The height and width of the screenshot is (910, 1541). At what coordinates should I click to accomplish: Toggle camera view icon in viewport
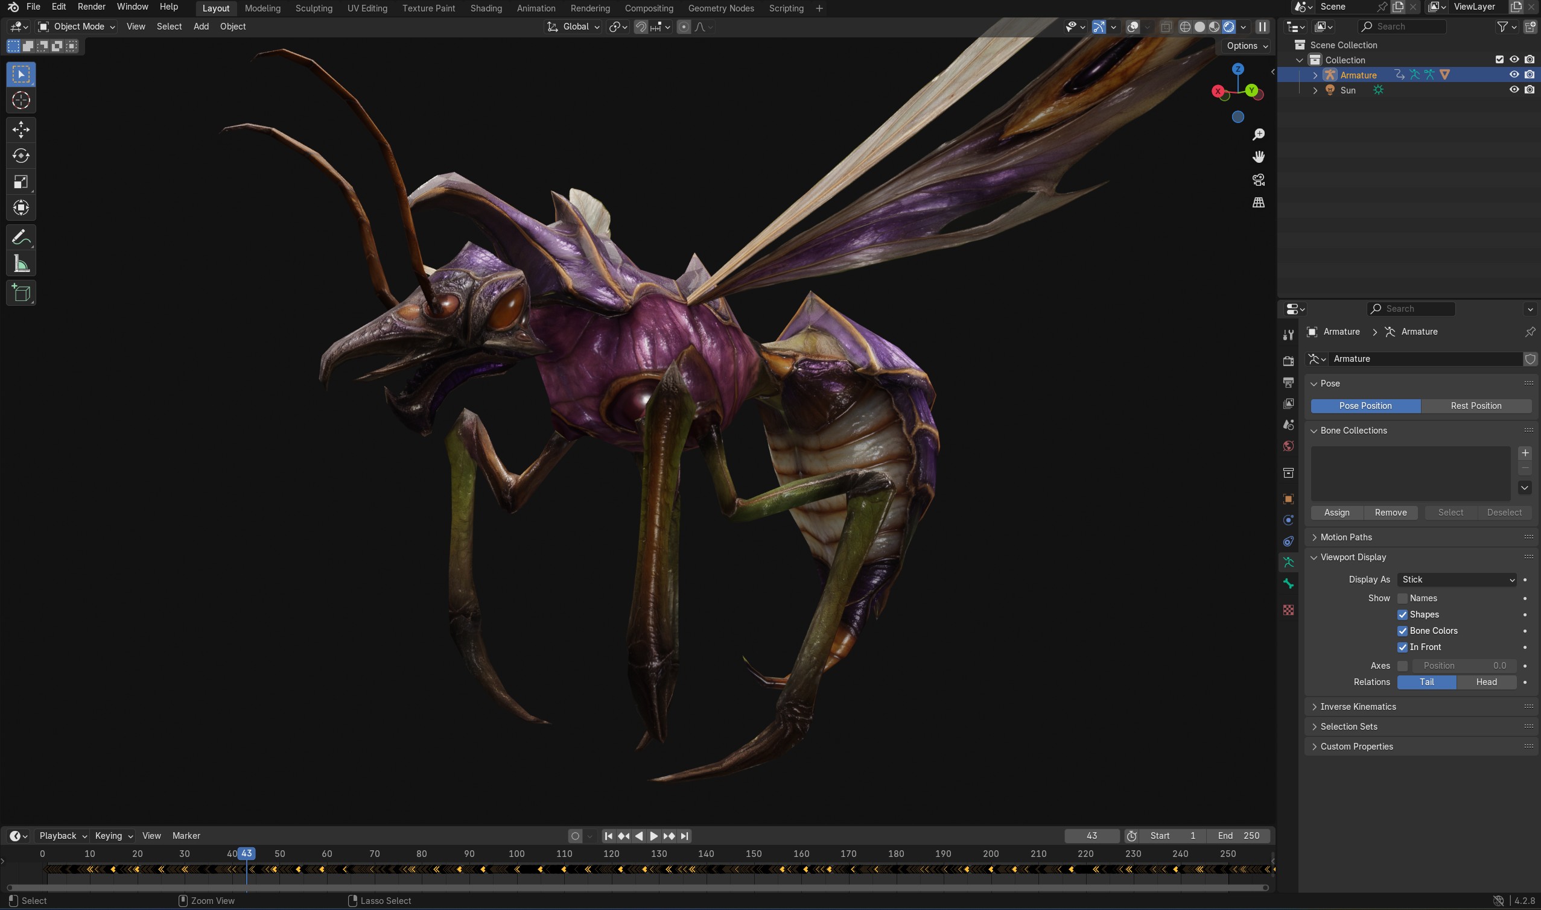tap(1258, 180)
